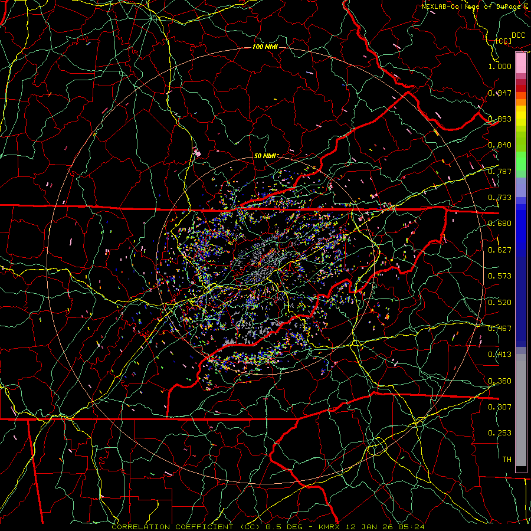This screenshot has height=531, width=531.
Task: Select the 0.840 scale value
Action: tap(500, 145)
